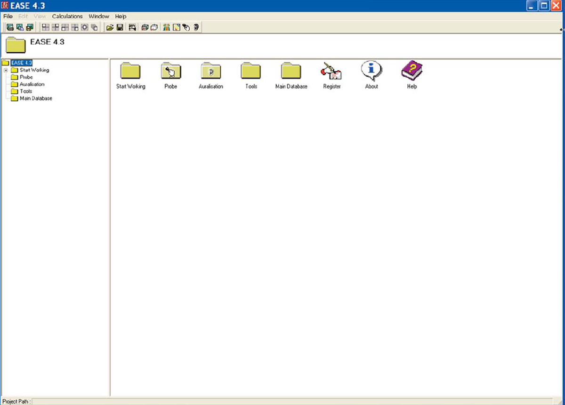Open the About speech-bubble info icon

(371, 71)
